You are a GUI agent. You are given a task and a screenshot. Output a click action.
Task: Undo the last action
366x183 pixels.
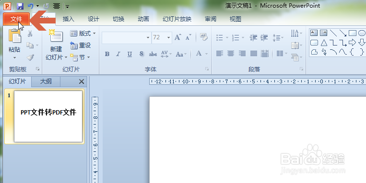(x=30, y=6)
